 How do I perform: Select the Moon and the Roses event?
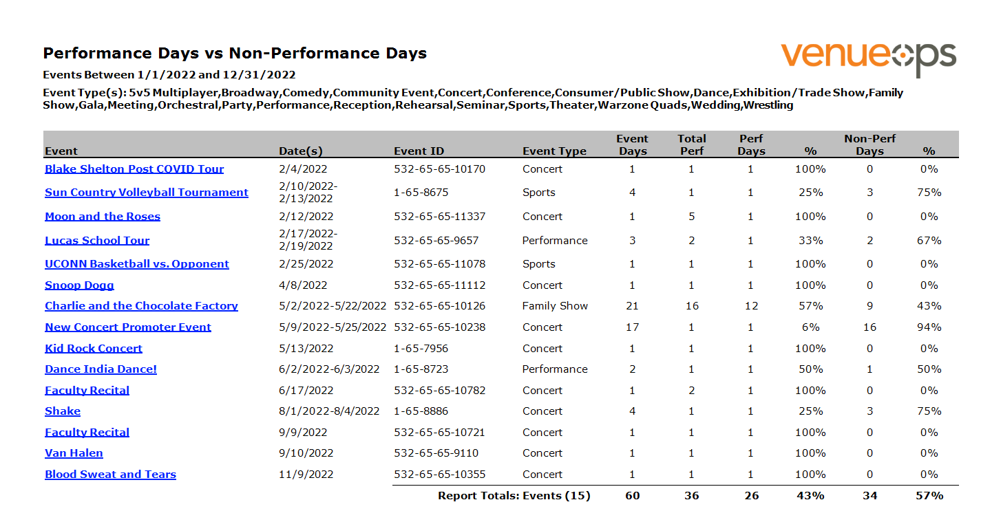103,217
